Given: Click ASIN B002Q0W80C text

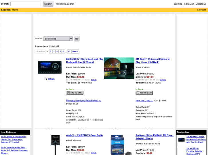Looking at the screenshot, I should tap(75, 117).
